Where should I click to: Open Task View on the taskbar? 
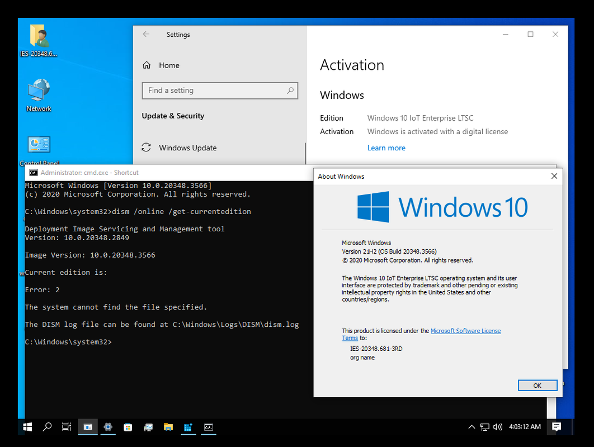[67, 427]
